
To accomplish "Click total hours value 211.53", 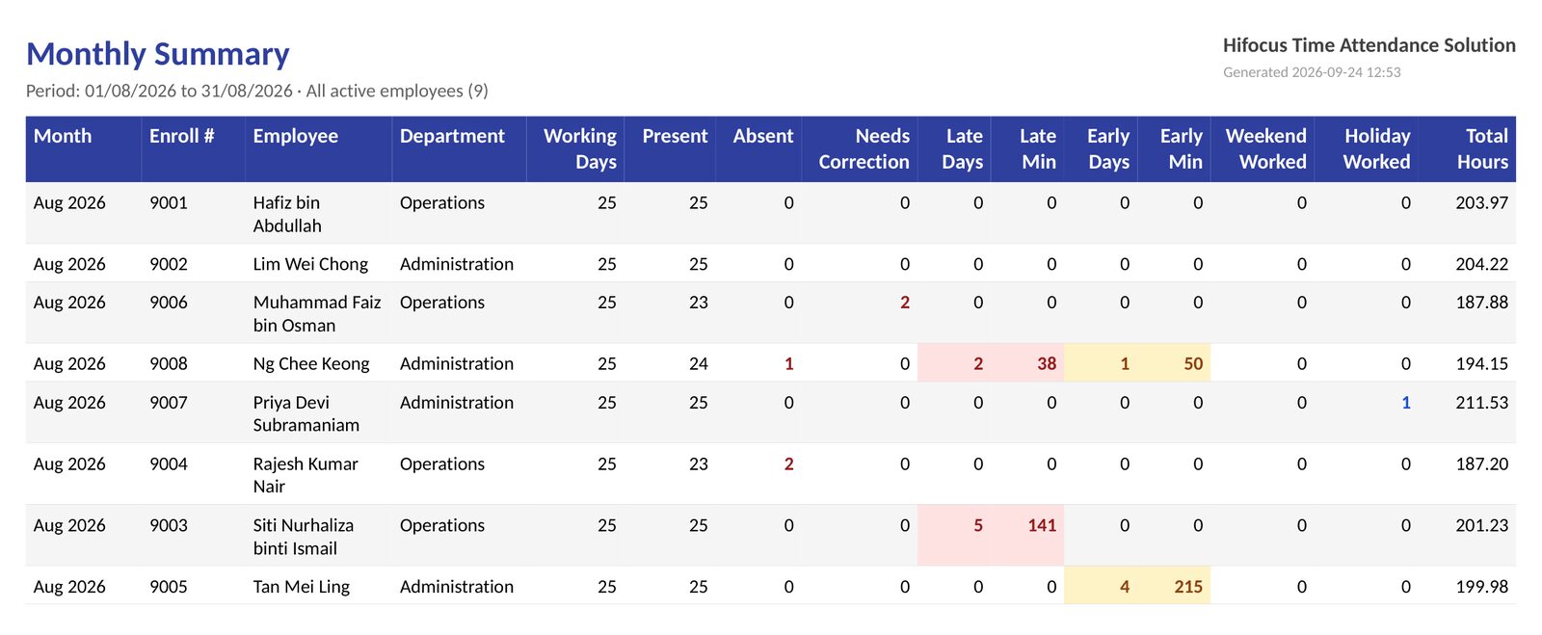I will point(1482,403).
